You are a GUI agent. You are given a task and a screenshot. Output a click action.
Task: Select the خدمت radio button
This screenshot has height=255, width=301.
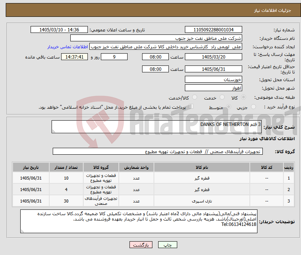[x=222, y=97]
